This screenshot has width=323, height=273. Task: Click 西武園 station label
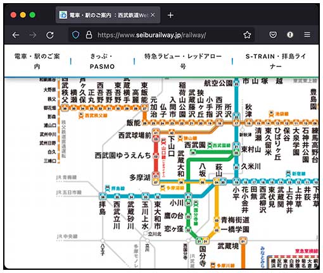[195, 145]
